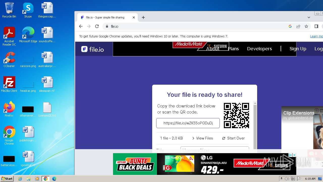
Task: Click the Sign Up link
Action: [x=298, y=49]
